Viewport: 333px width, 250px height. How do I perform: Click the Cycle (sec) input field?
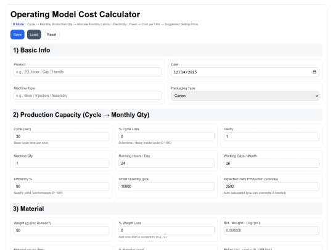coord(62,136)
